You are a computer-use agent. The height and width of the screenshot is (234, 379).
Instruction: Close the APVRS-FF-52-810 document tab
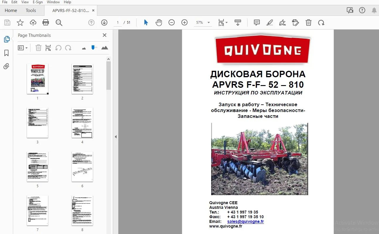93,10
